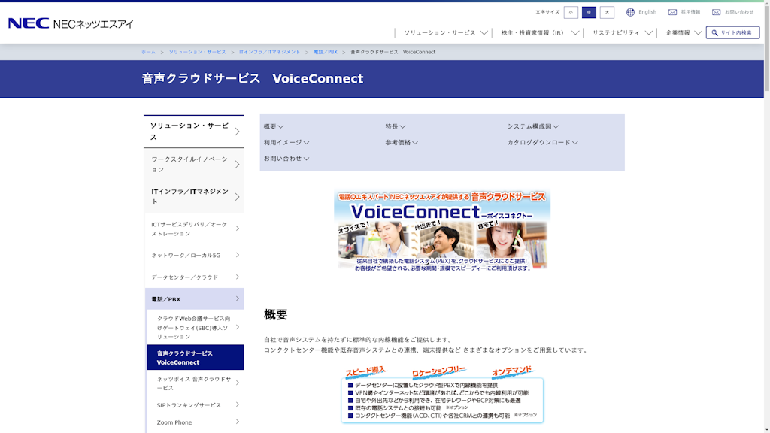The image size is (770, 433).
Task: Expand 株主・投資家情報（IR） navigation menu
Action: click(x=540, y=33)
